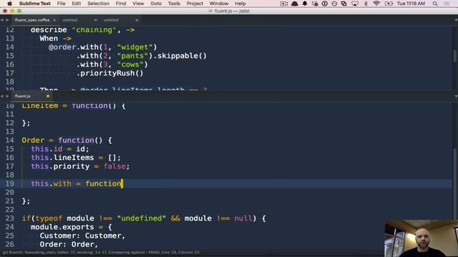Open the File menu

coord(61,4)
